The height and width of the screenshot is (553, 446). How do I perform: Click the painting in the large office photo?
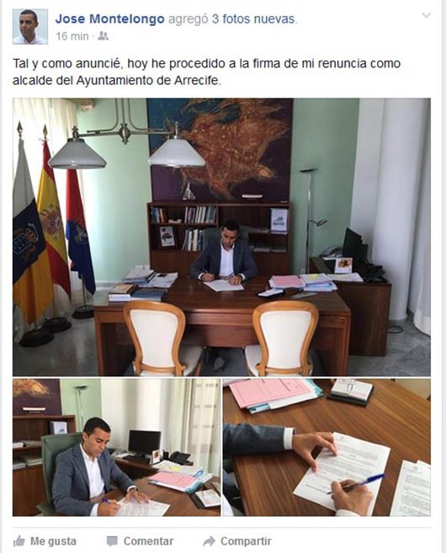pos(220,150)
